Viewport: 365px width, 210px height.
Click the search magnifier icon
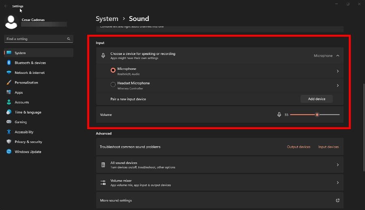click(69, 39)
